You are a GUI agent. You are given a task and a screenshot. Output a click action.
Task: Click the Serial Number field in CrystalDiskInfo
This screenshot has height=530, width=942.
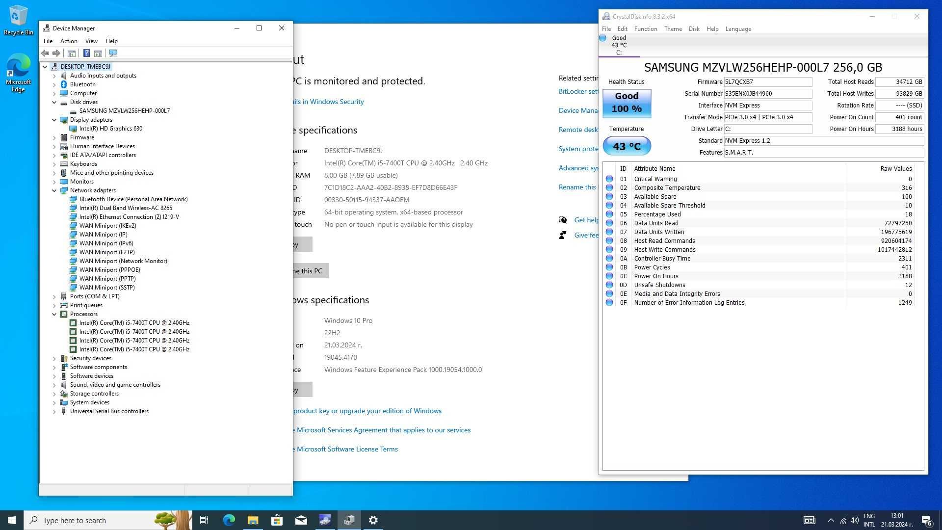click(x=768, y=94)
